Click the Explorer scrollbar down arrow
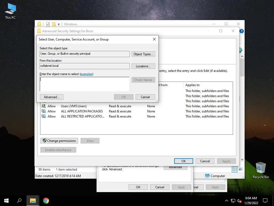Viewport: 274px width, 206px height. 242,160
